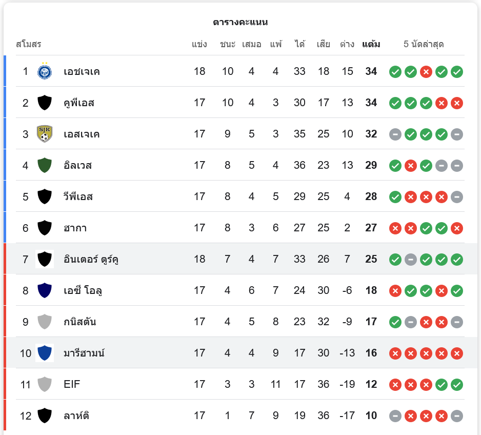Open the คูพีเอส team link
Viewport: 481px width, 435px height.
point(79,103)
